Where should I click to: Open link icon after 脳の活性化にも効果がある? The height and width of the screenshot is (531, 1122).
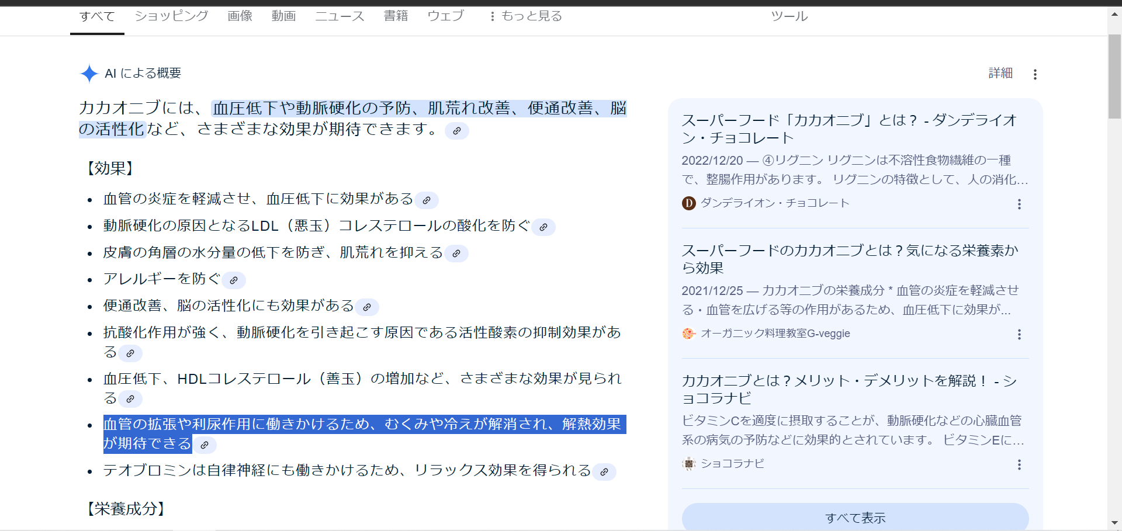tap(367, 307)
